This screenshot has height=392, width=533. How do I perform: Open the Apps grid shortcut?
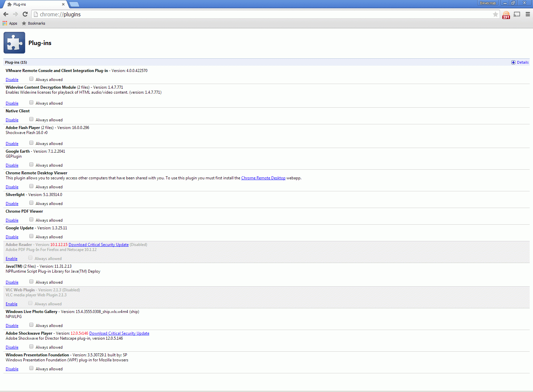click(x=10, y=23)
